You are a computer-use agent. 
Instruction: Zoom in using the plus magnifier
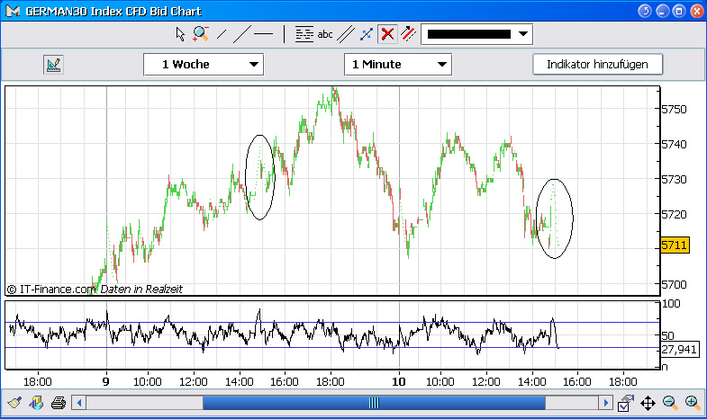point(692,402)
